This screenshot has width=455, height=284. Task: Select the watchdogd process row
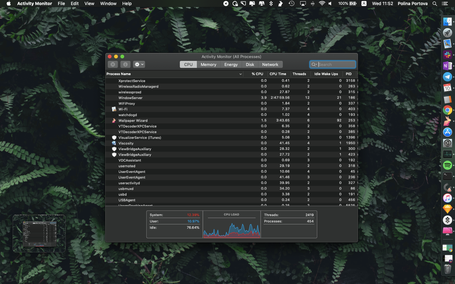coord(231,115)
